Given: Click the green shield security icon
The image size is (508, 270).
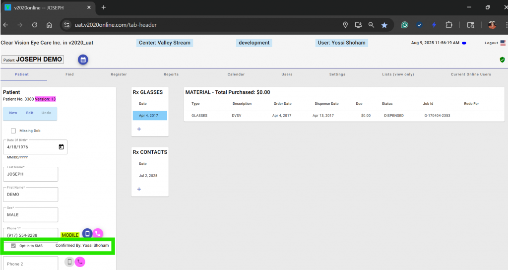Looking at the screenshot, I should coord(502,60).
